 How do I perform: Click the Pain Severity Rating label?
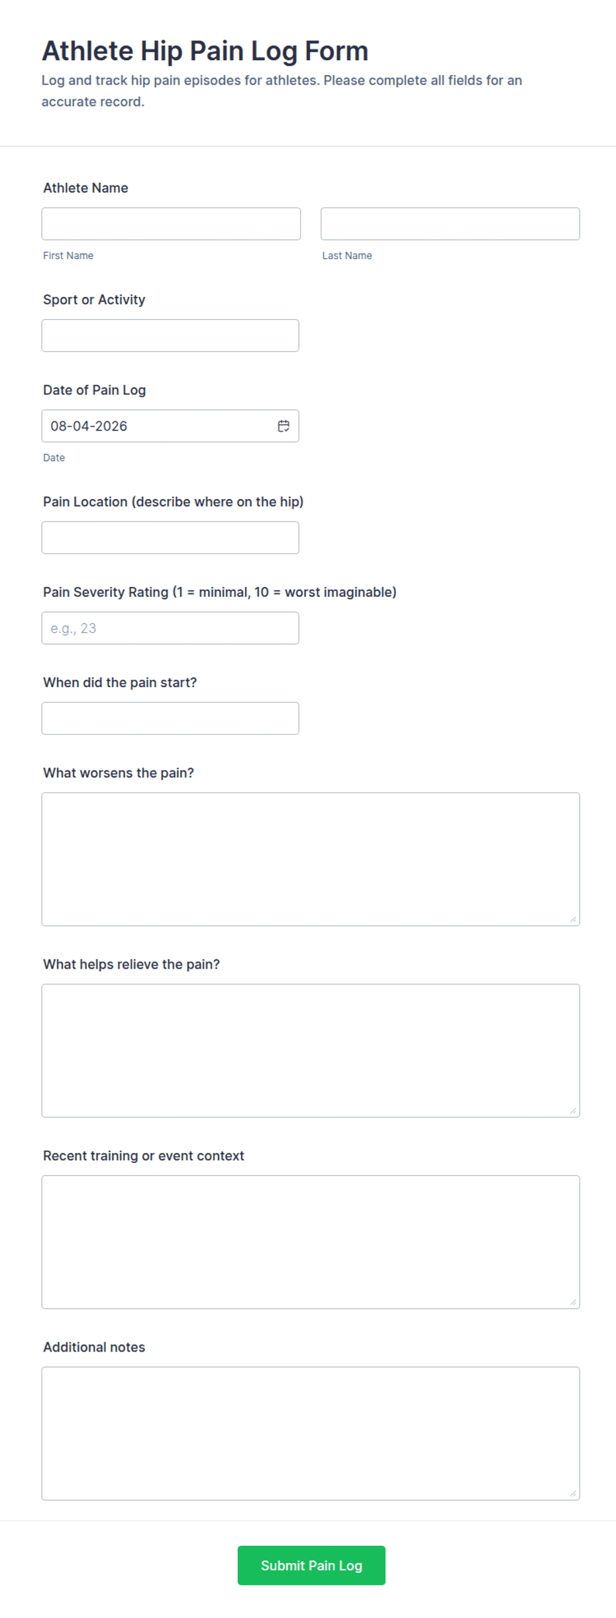220,592
